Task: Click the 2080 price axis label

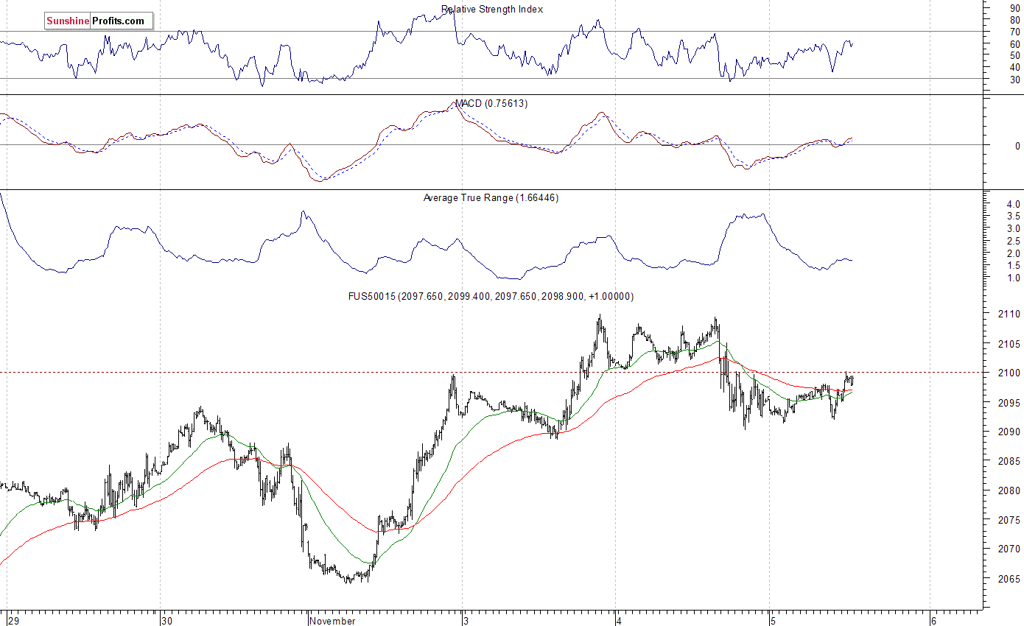Action: [x=1009, y=490]
